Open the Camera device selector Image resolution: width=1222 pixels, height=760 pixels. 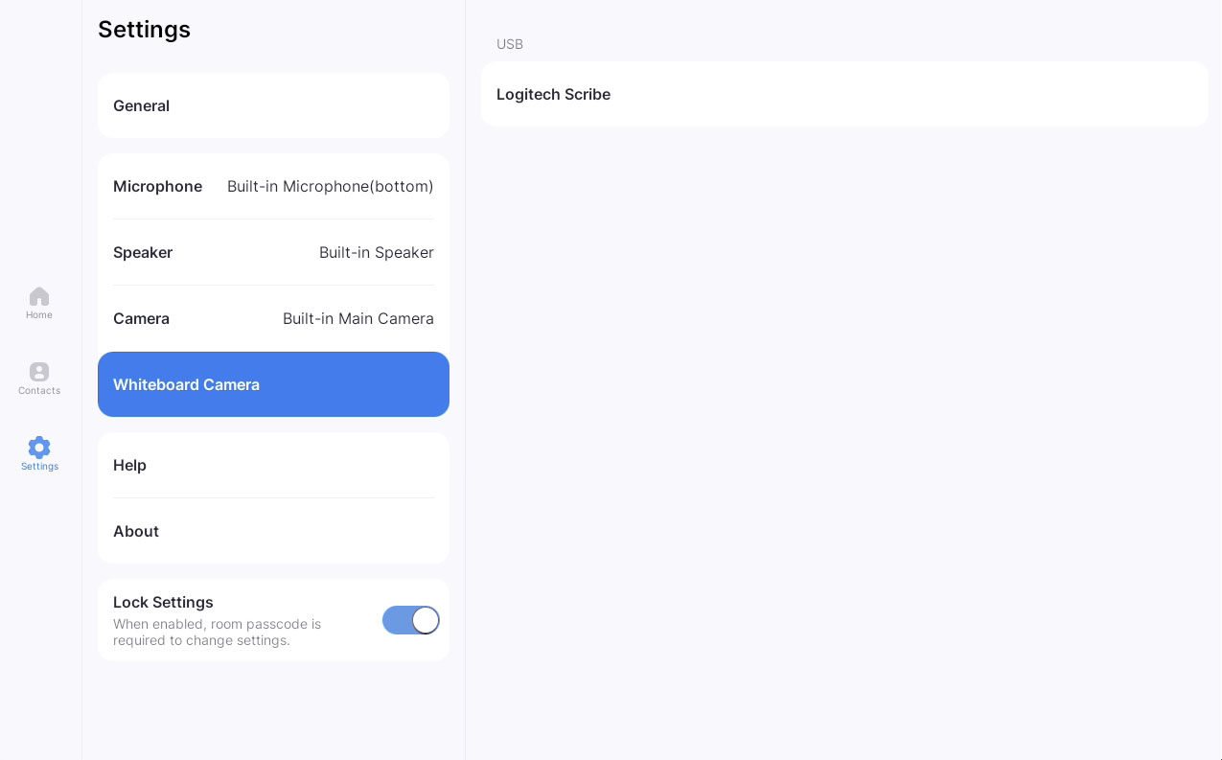point(273,318)
